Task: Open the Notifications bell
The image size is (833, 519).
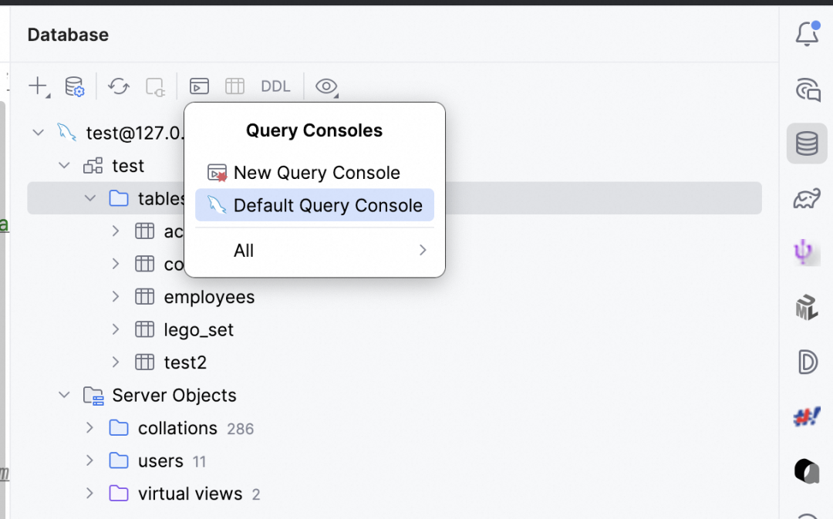Action: coord(807,34)
